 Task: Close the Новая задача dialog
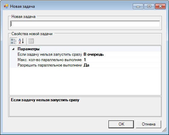pyautogui.click(x=160, y=6)
